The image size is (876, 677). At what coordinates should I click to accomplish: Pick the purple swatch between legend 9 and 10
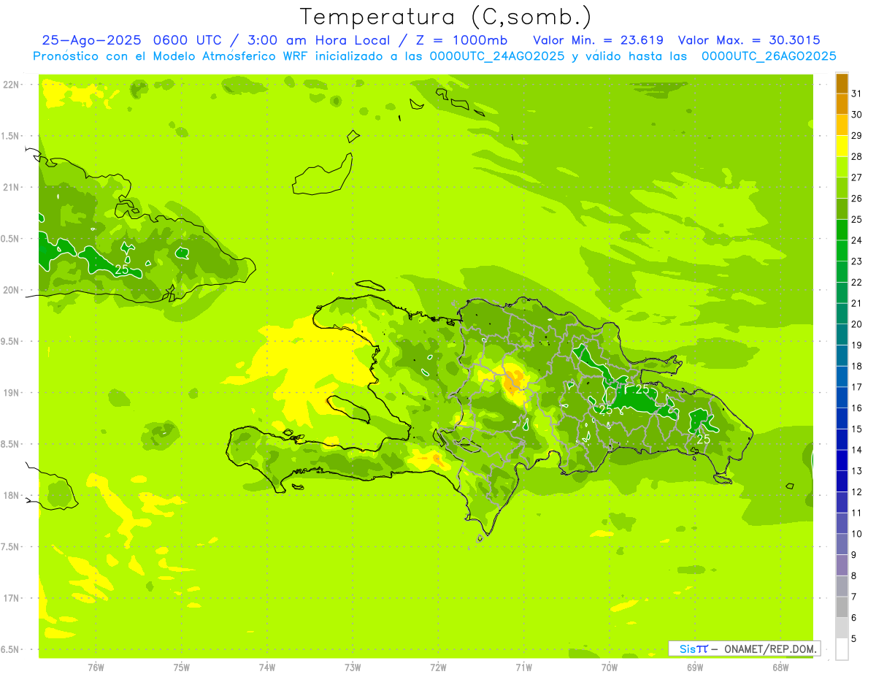[842, 545]
